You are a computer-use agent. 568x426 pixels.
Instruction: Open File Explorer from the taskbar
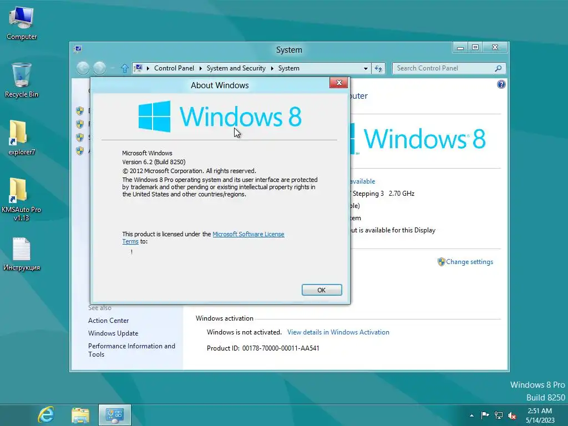[x=80, y=415]
